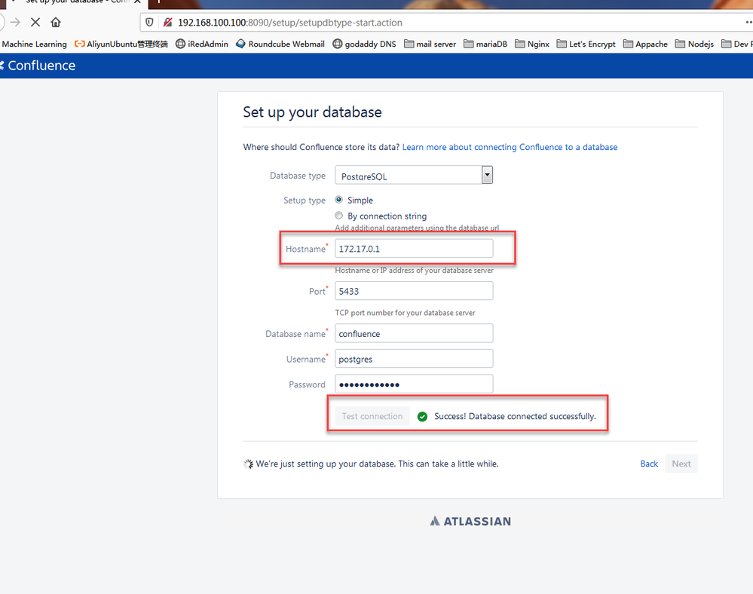Open Machine Learning bookmark
This screenshot has width=753, height=594.
click(x=34, y=44)
